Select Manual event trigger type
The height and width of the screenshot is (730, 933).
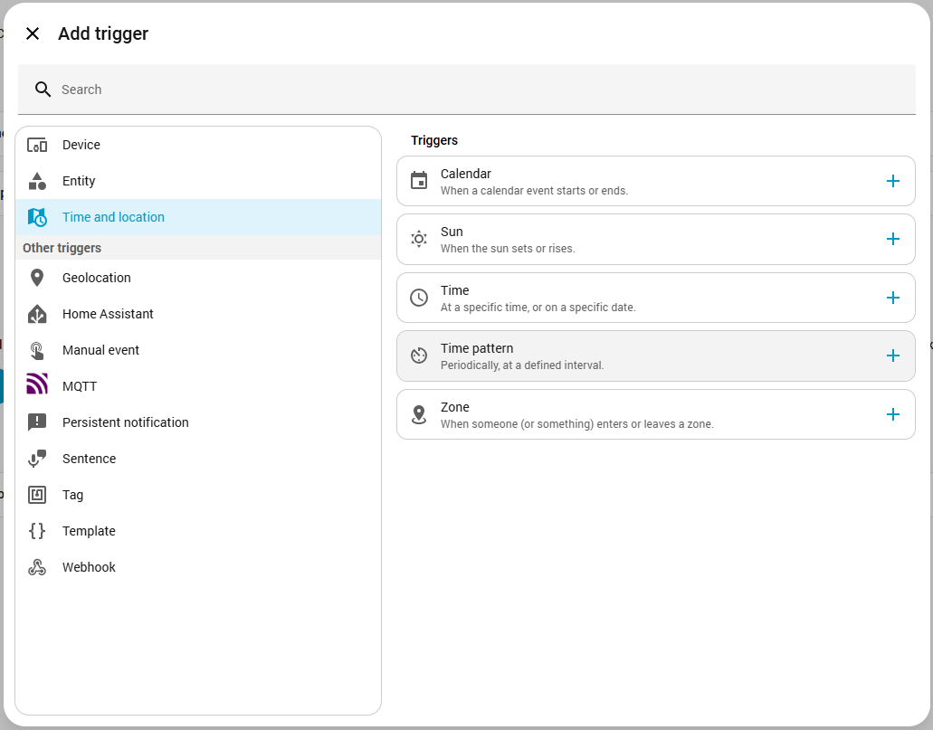pyautogui.click(x=100, y=350)
